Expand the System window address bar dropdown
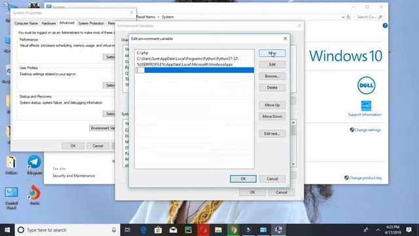The height and width of the screenshot is (236, 419). tap(343, 17)
